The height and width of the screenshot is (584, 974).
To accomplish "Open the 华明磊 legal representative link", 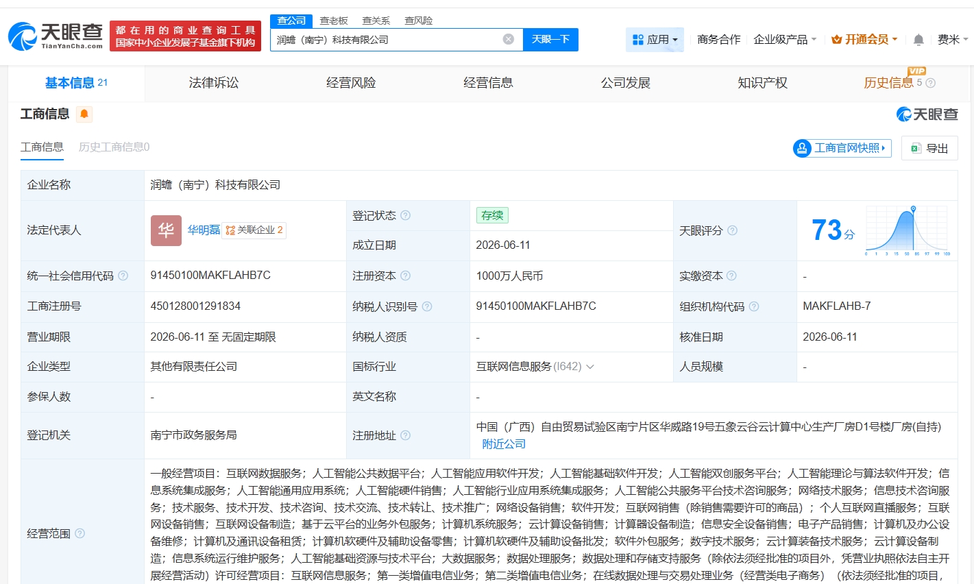I will click(204, 230).
